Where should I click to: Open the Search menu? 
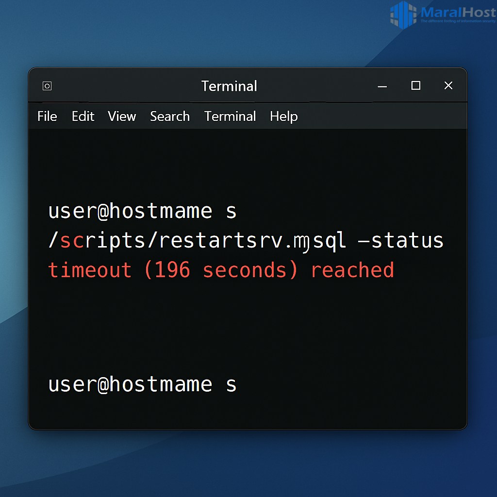pos(169,116)
